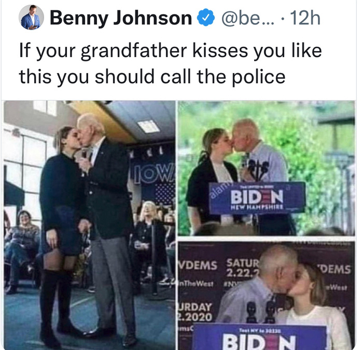Click the VDEMS backdrop text
This screenshot has height=350, width=363.
198,266
